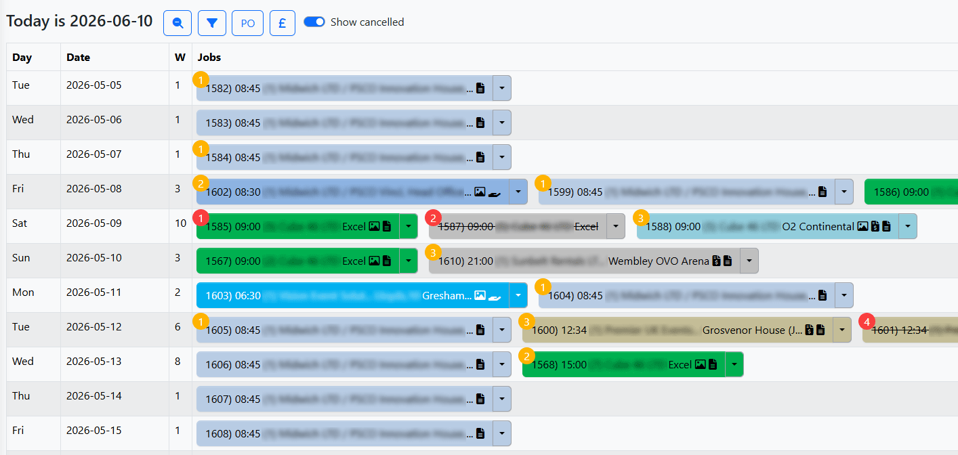The height and width of the screenshot is (455, 958).
Task: Click document icon on job 1588
Action: [886, 226]
